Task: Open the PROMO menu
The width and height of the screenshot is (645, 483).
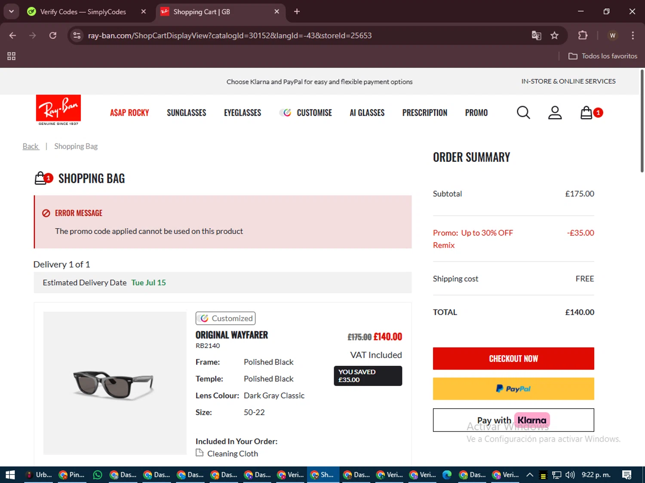Action: pos(476,112)
